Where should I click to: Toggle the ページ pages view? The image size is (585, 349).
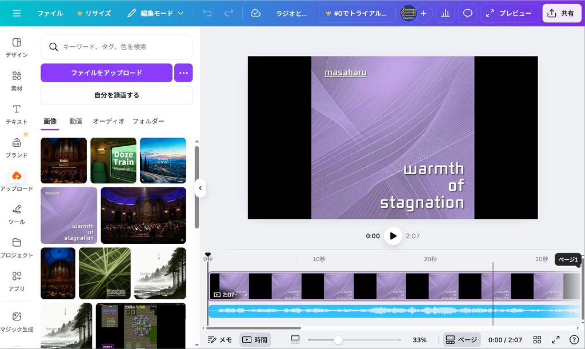461,340
